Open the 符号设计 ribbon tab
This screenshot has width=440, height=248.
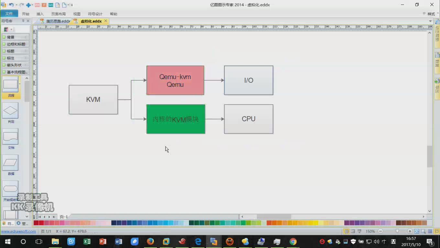tap(95, 14)
